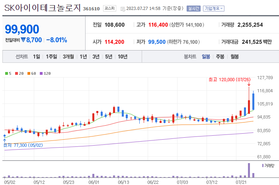Click the down triangle icon next to 8,700
The width and height of the screenshot is (279, 185).
pyautogui.click(x=23, y=40)
